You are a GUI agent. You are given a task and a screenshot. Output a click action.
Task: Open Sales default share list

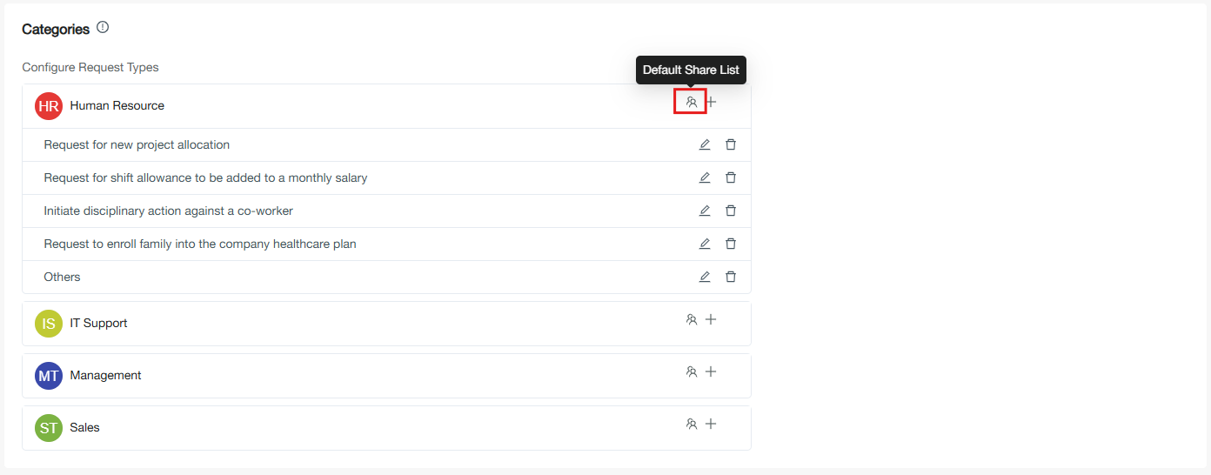click(692, 424)
